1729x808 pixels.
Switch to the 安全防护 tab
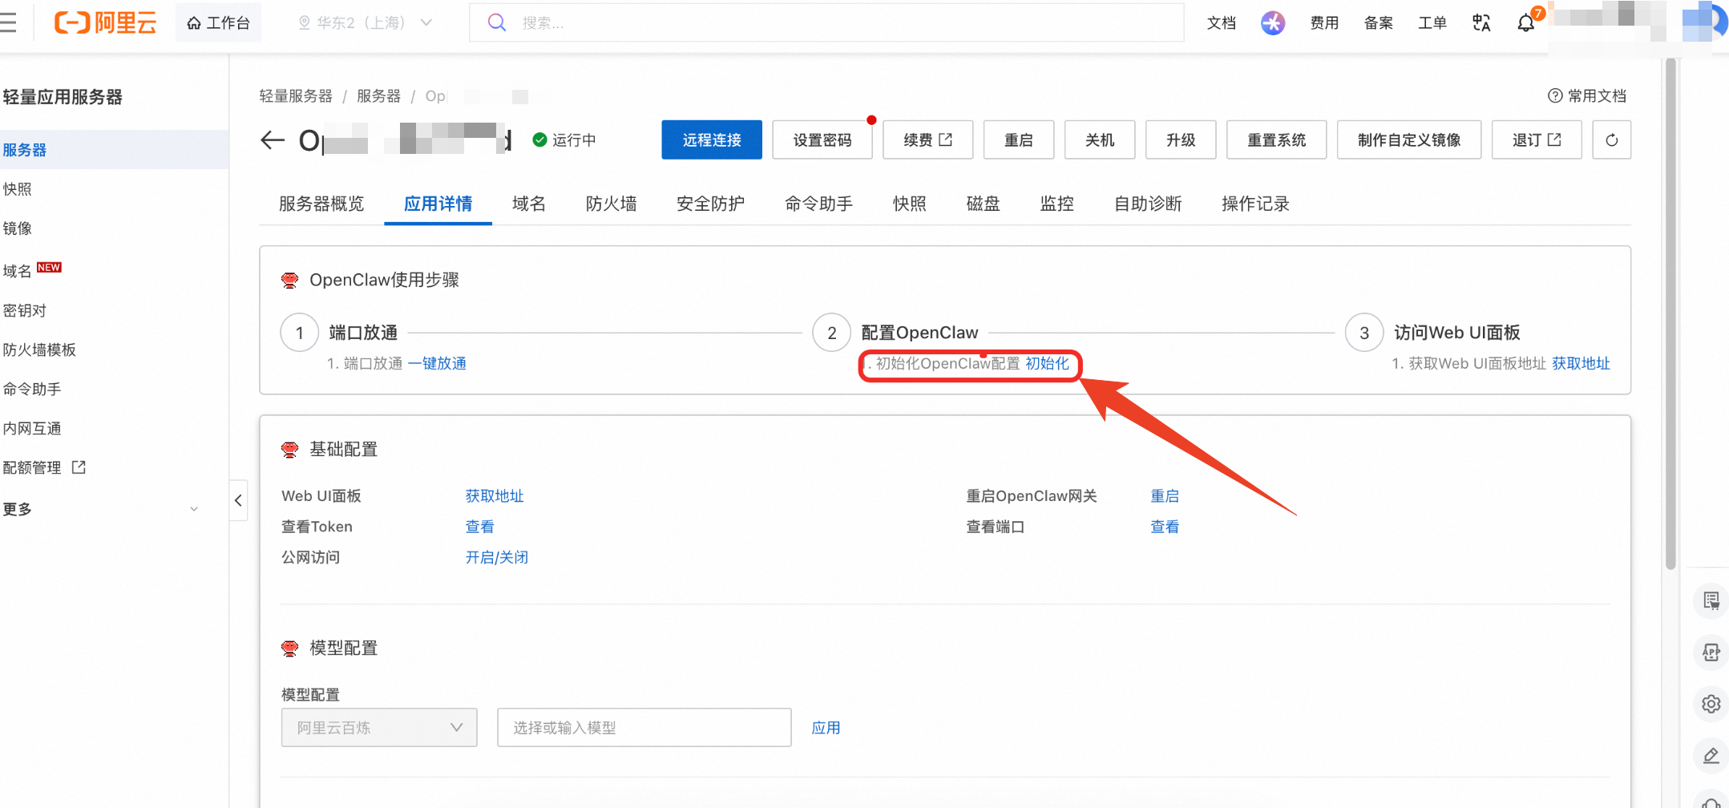[x=710, y=204]
